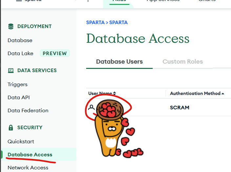The width and height of the screenshot is (231, 172).
Task: Click the DEPLOYMENT section heading
Action: (34, 26)
